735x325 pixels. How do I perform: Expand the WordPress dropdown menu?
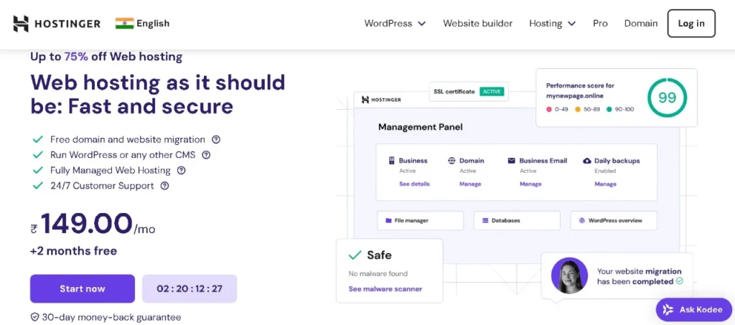[395, 24]
